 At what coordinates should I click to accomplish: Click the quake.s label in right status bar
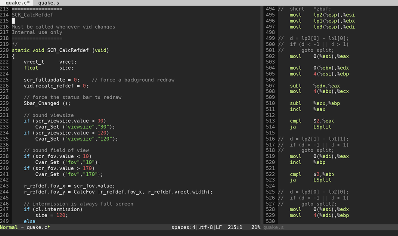pyautogui.click(x=273, y=227)
